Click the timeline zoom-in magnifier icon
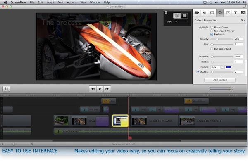This screenshot has height=161, width=248. [32, 144]
